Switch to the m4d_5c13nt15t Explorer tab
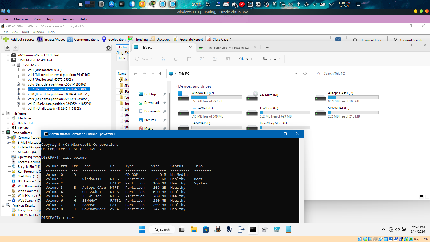430x242 pixels. pyautogui.click(x=227, y=48)
